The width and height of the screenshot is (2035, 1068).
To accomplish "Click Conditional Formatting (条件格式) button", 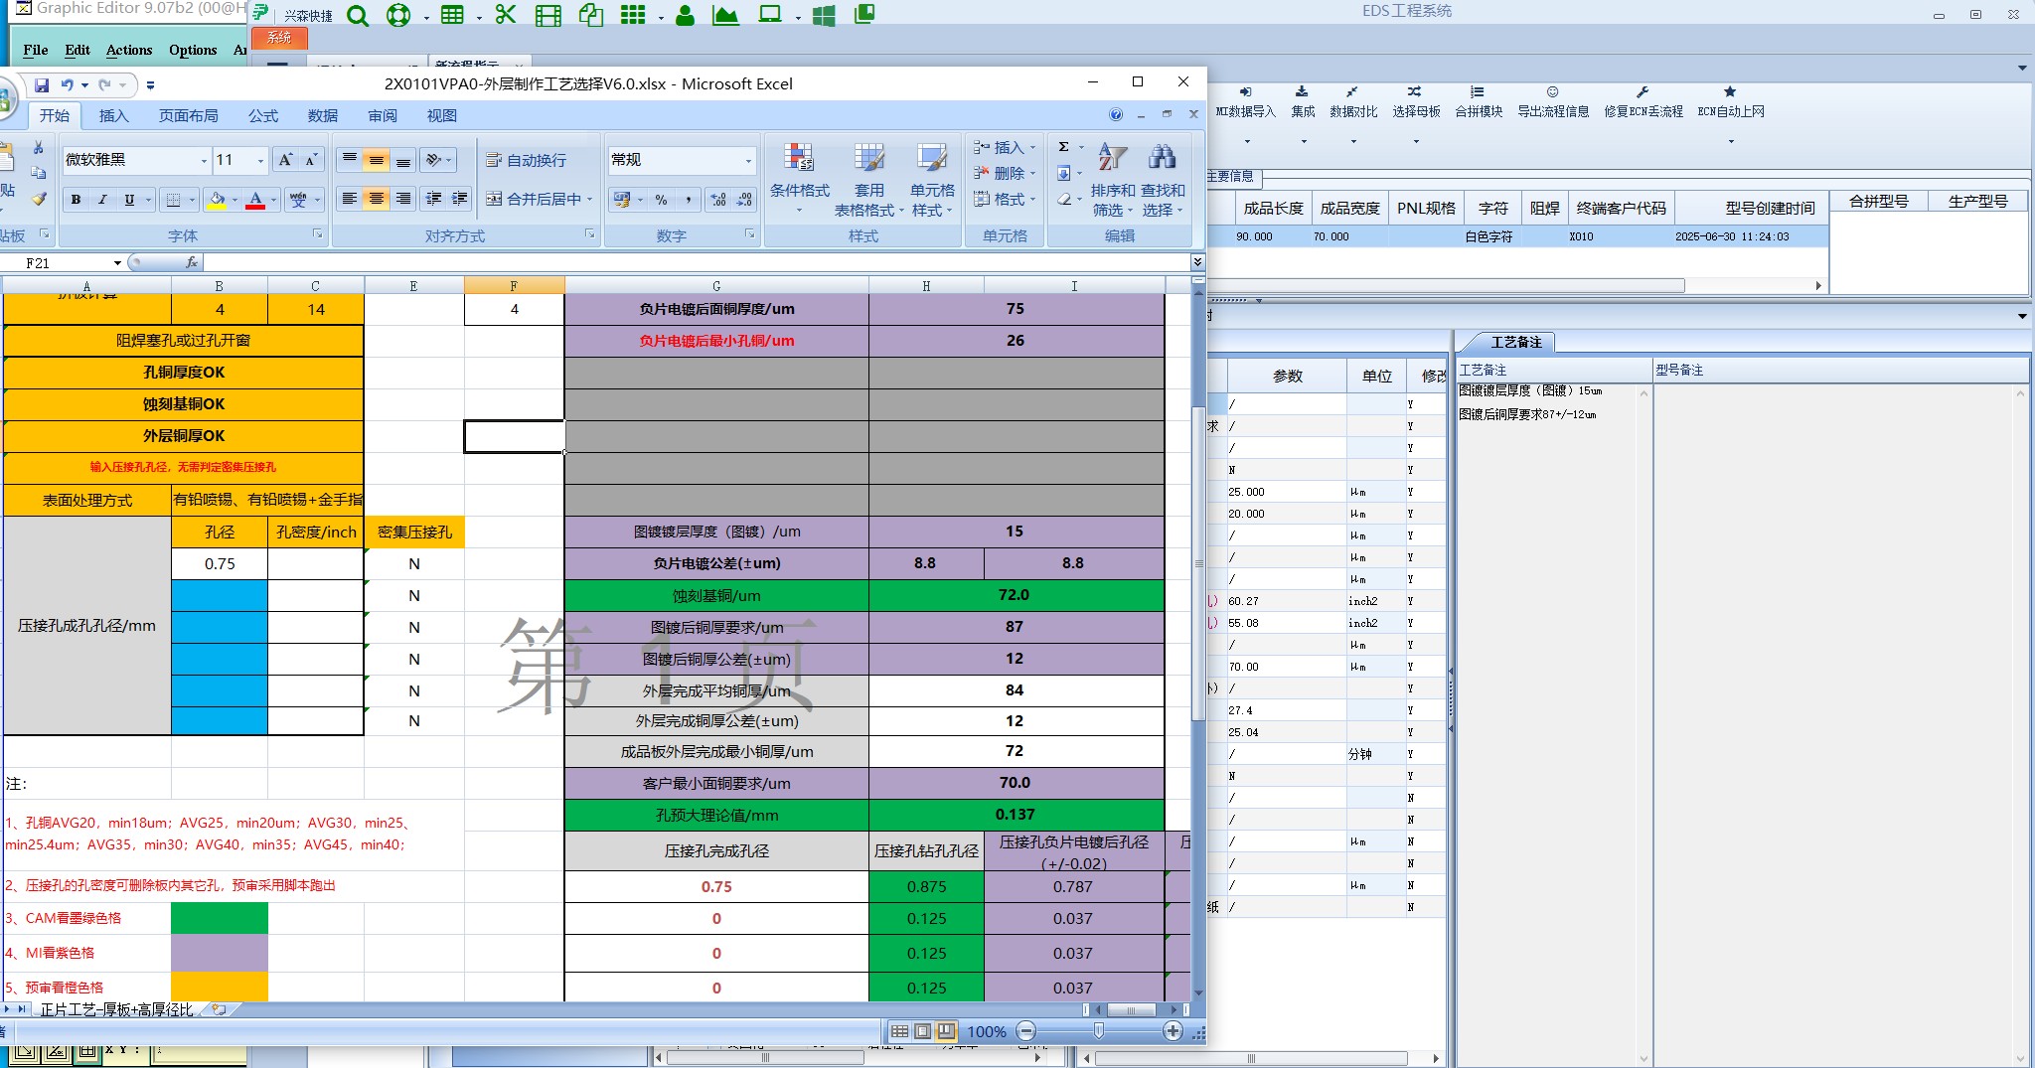I will (x=800, y=179).
